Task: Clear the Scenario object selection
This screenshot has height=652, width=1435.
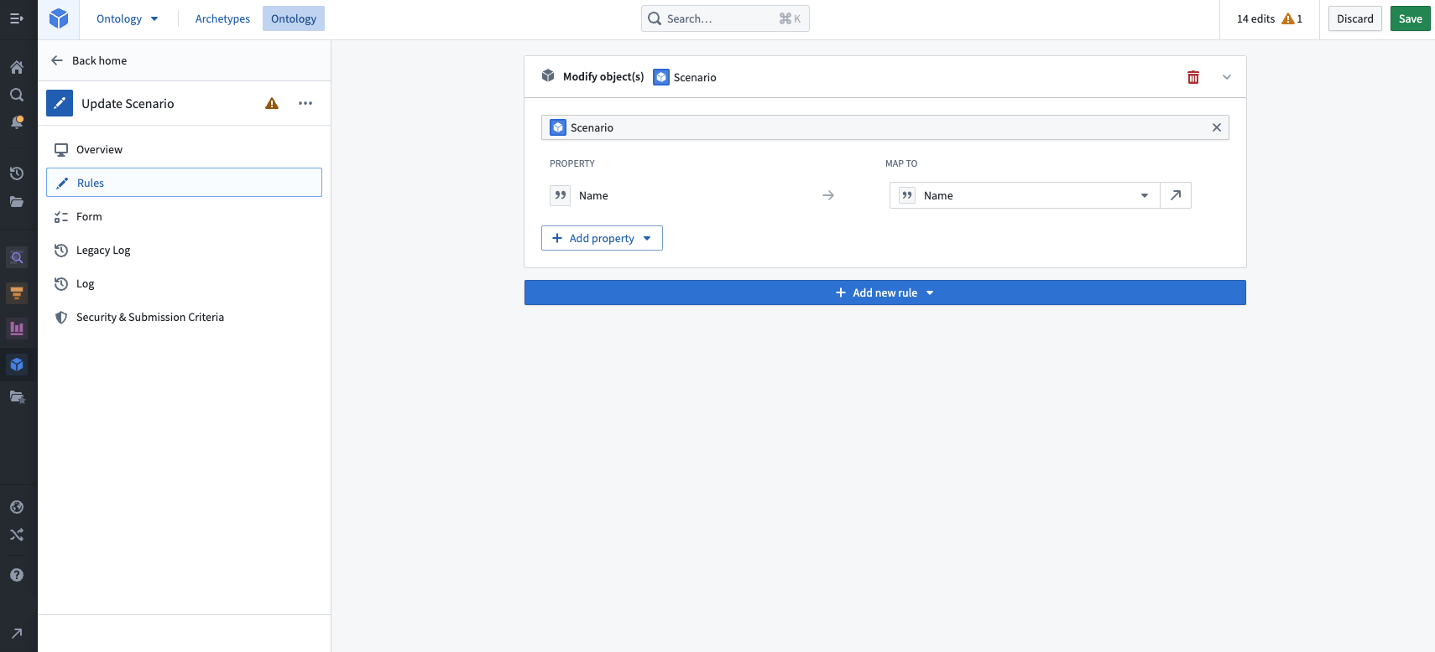Action: pos(1216,127)
